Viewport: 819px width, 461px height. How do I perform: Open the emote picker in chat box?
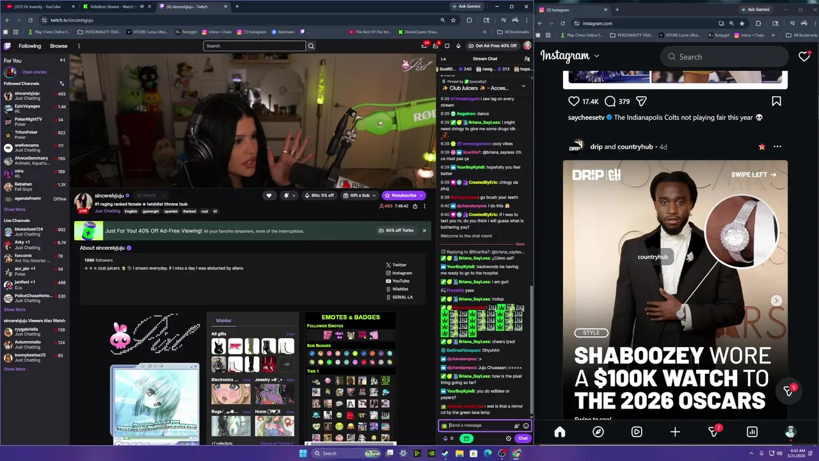pos(526,426)
